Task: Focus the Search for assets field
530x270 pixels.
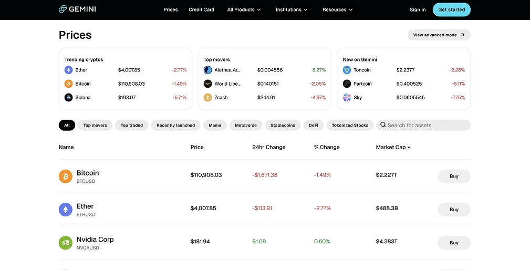Action: coord(423,125)
